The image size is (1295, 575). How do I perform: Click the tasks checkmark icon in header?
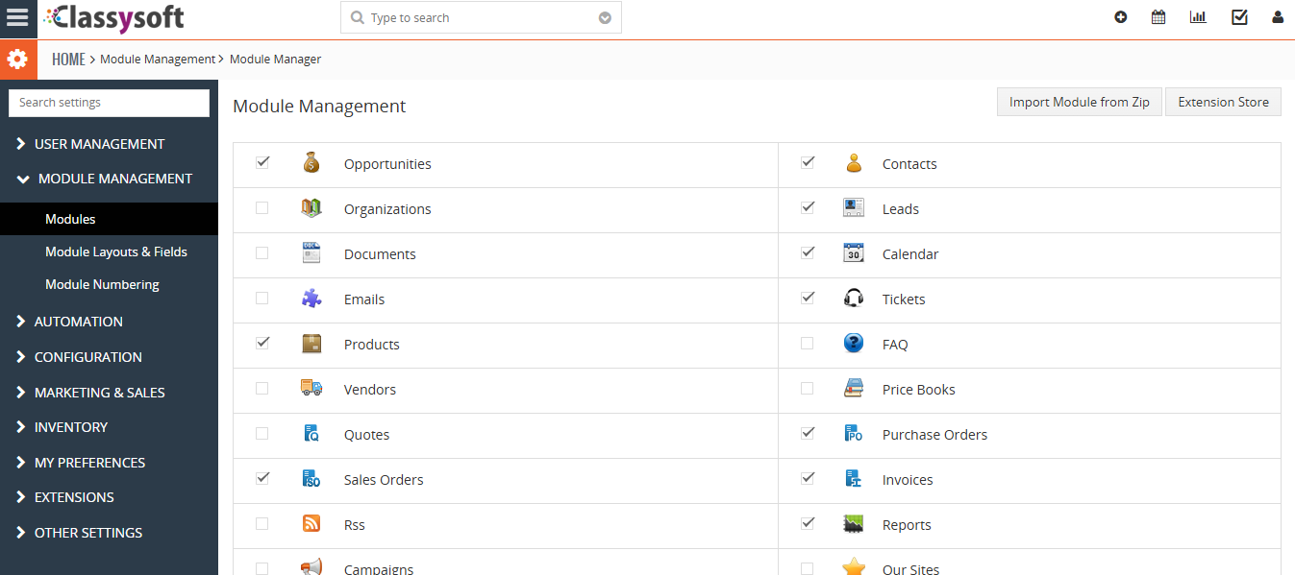click(x=1239, y=17)
